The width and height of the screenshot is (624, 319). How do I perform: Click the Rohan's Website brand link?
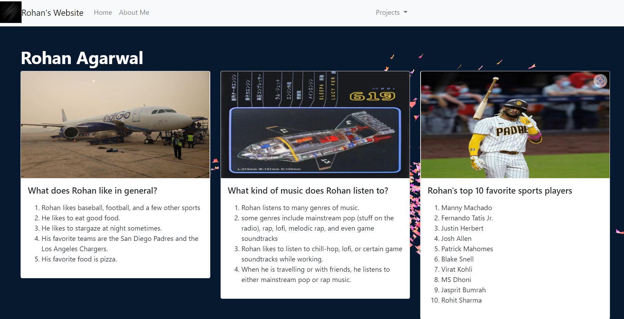(x=52, y=13)
